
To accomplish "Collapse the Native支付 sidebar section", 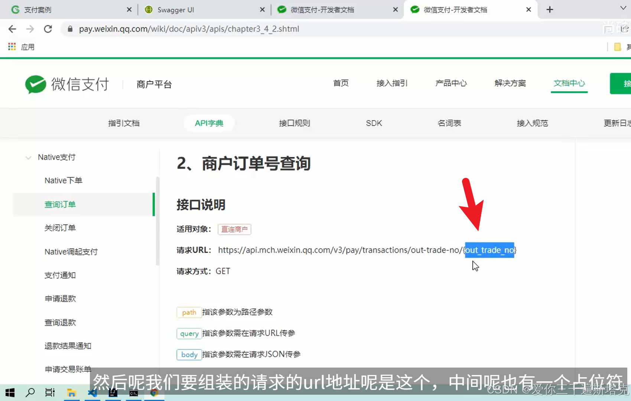I will tap(28, 158).
